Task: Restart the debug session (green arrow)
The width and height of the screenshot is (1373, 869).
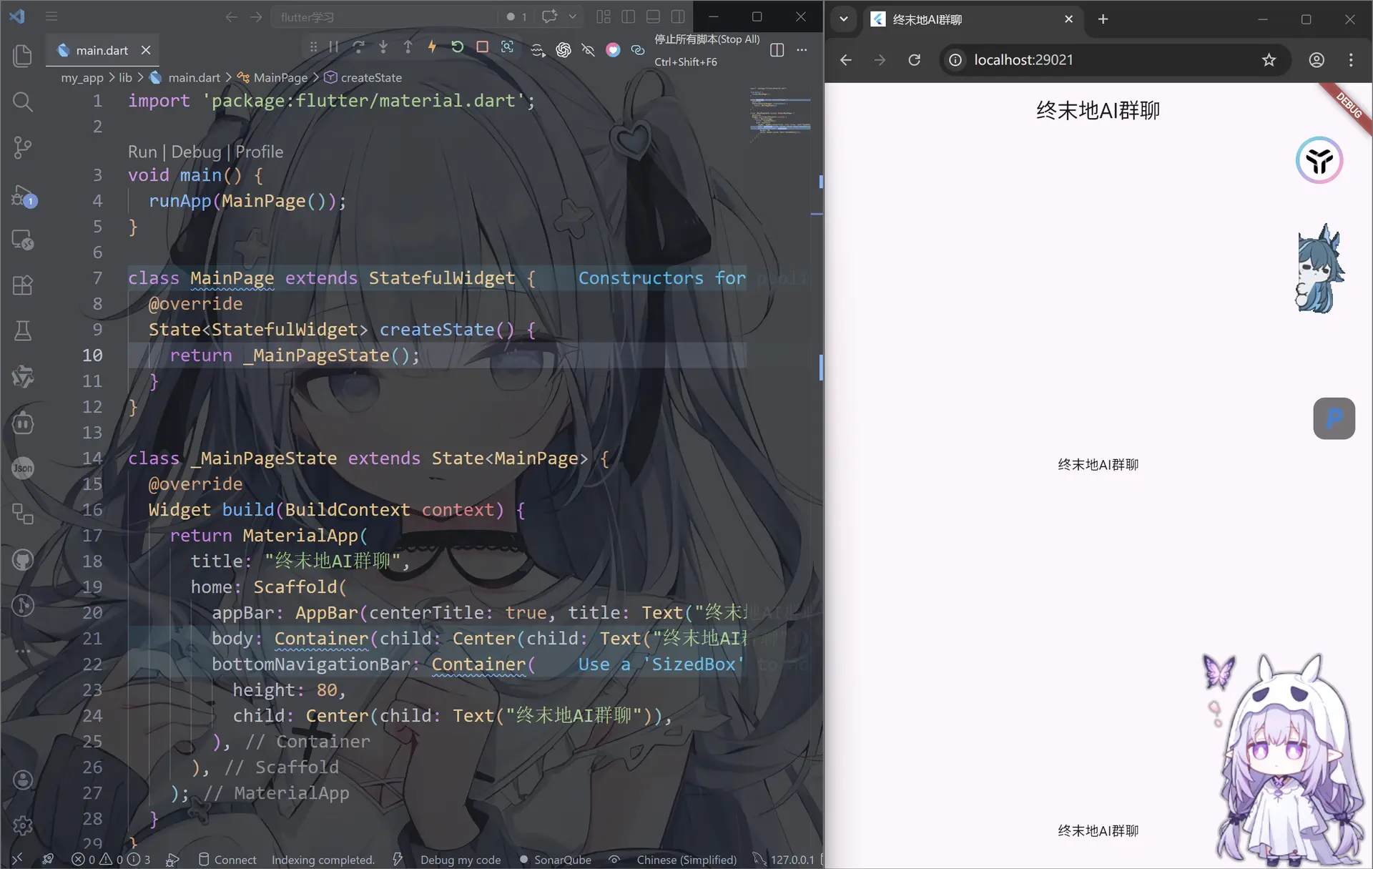Action: pyautogui.click(x=458, y=47)
